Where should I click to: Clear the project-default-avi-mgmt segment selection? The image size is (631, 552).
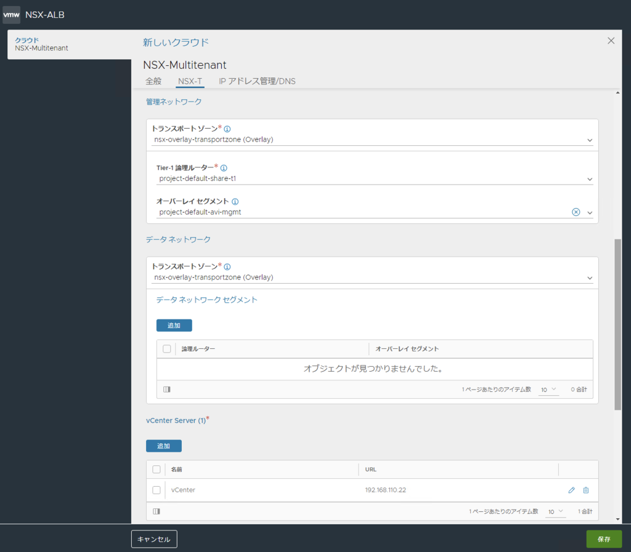576,212
